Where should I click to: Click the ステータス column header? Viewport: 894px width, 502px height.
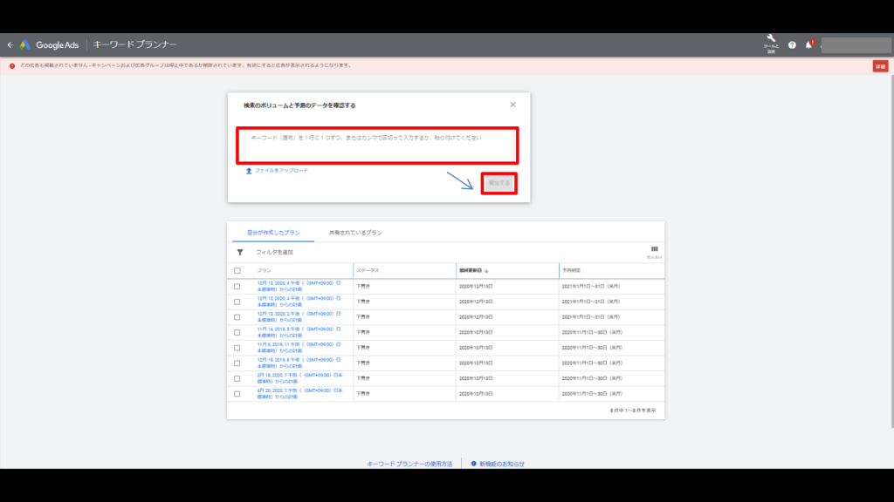click(x=368, y=271)
